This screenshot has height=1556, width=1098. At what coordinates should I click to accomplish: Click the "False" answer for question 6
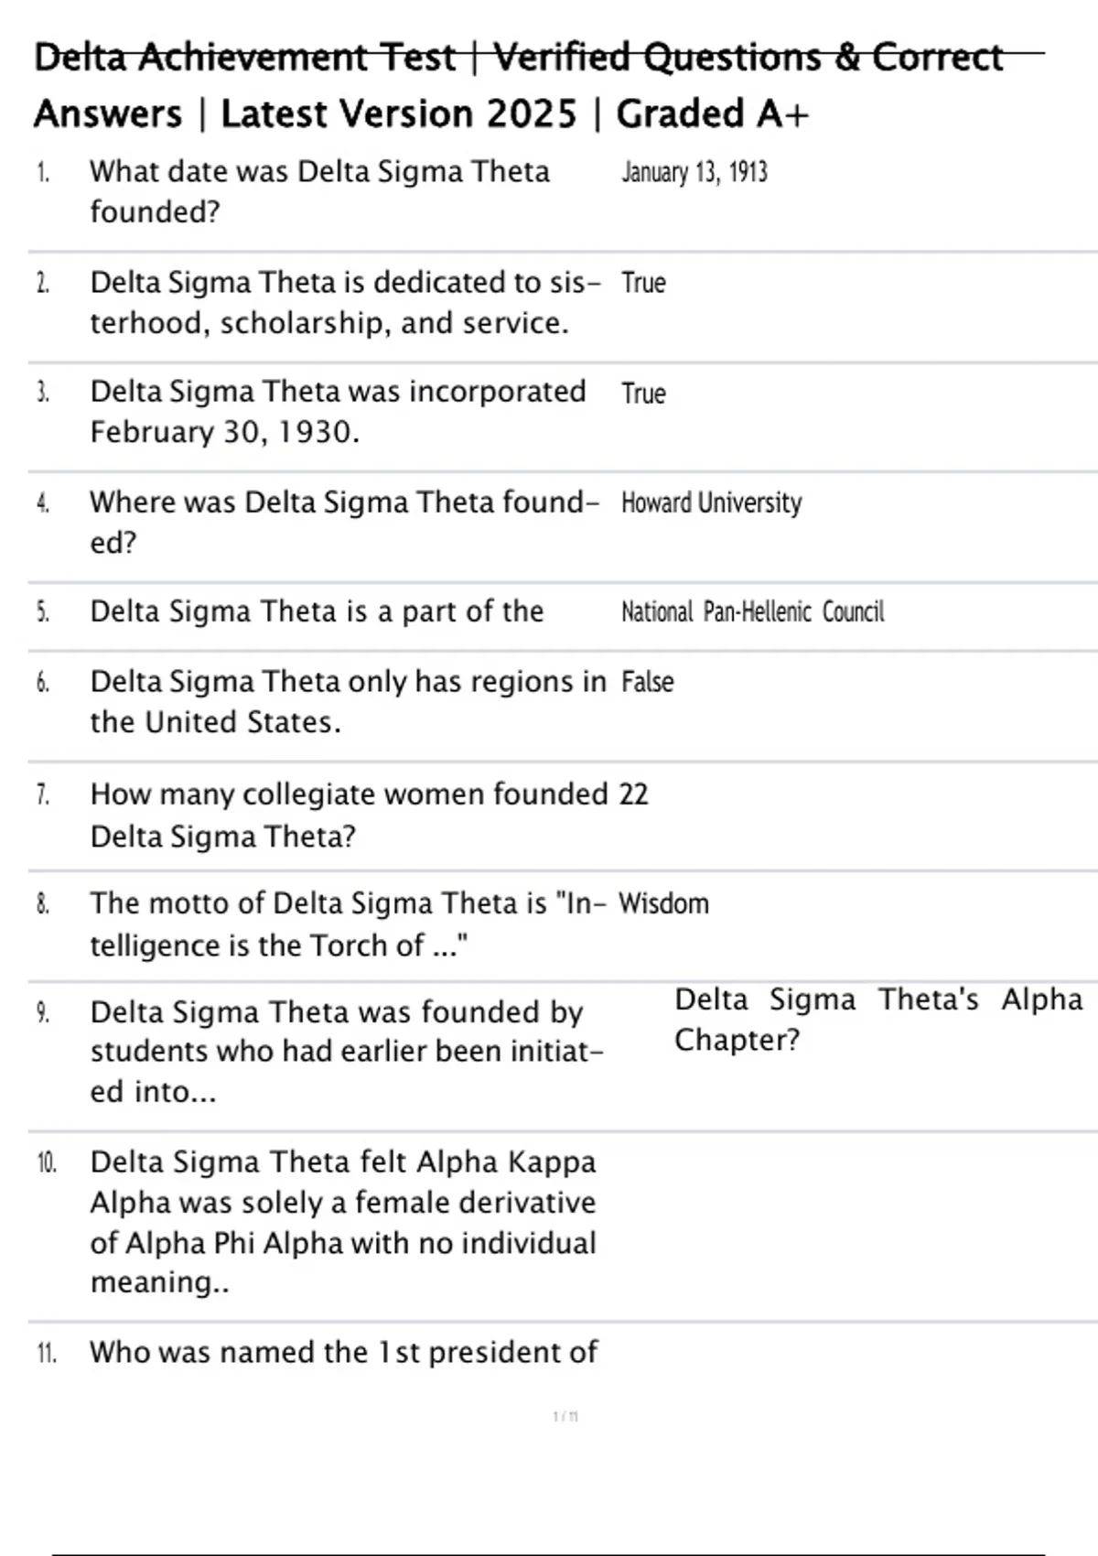click(x=647, y=682)
